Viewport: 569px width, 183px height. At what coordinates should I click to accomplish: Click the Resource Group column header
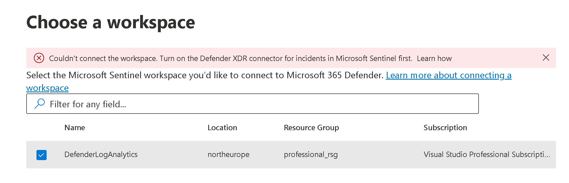click(x=311, y=128)
